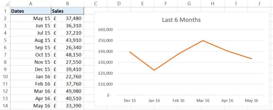Select row 1 header
The width and height of the screenshot is (273, 110).
[x=5, y=11]
